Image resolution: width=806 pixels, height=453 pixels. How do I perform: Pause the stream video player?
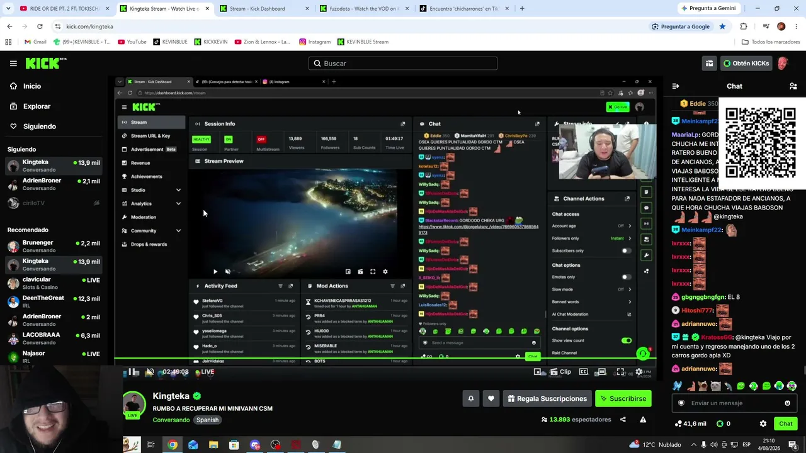tap(133, 372)
